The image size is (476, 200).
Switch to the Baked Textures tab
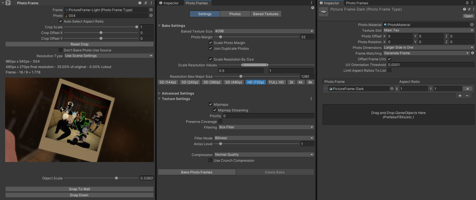(x=266, y=14)
